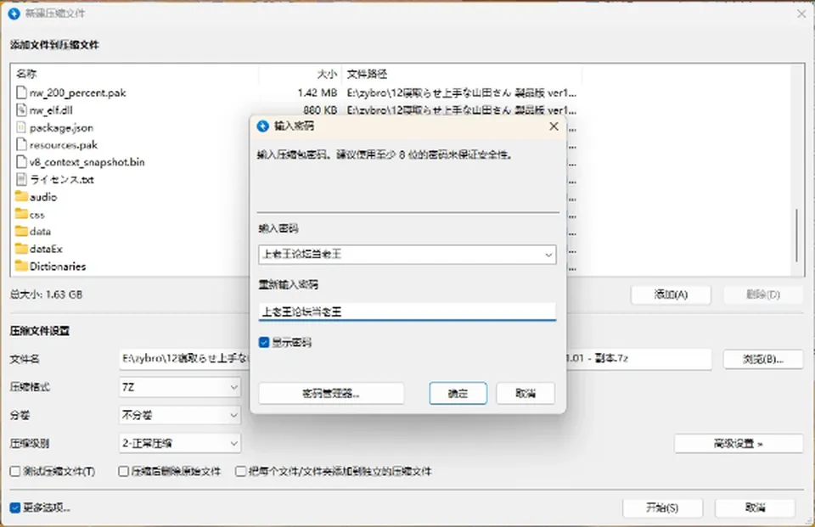Click the 添加(A) button
This screenshot has width=815, height=527.
click(671, 294)
